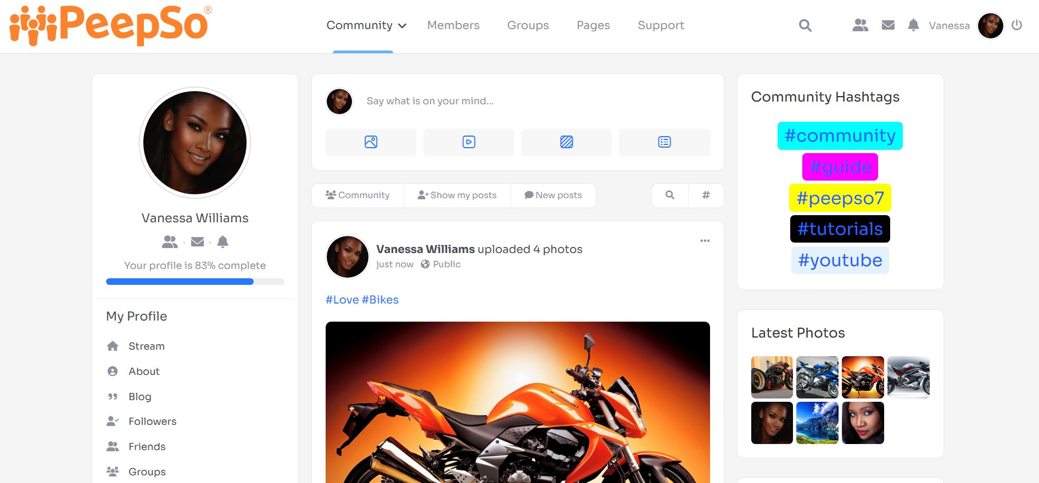Click the #guide hashtag

pyautogui.click(x=840, y=167)
